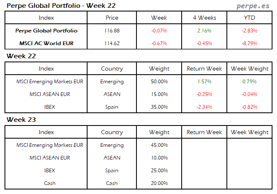Click the Week 22 section heading

click(x=21, y=56)
